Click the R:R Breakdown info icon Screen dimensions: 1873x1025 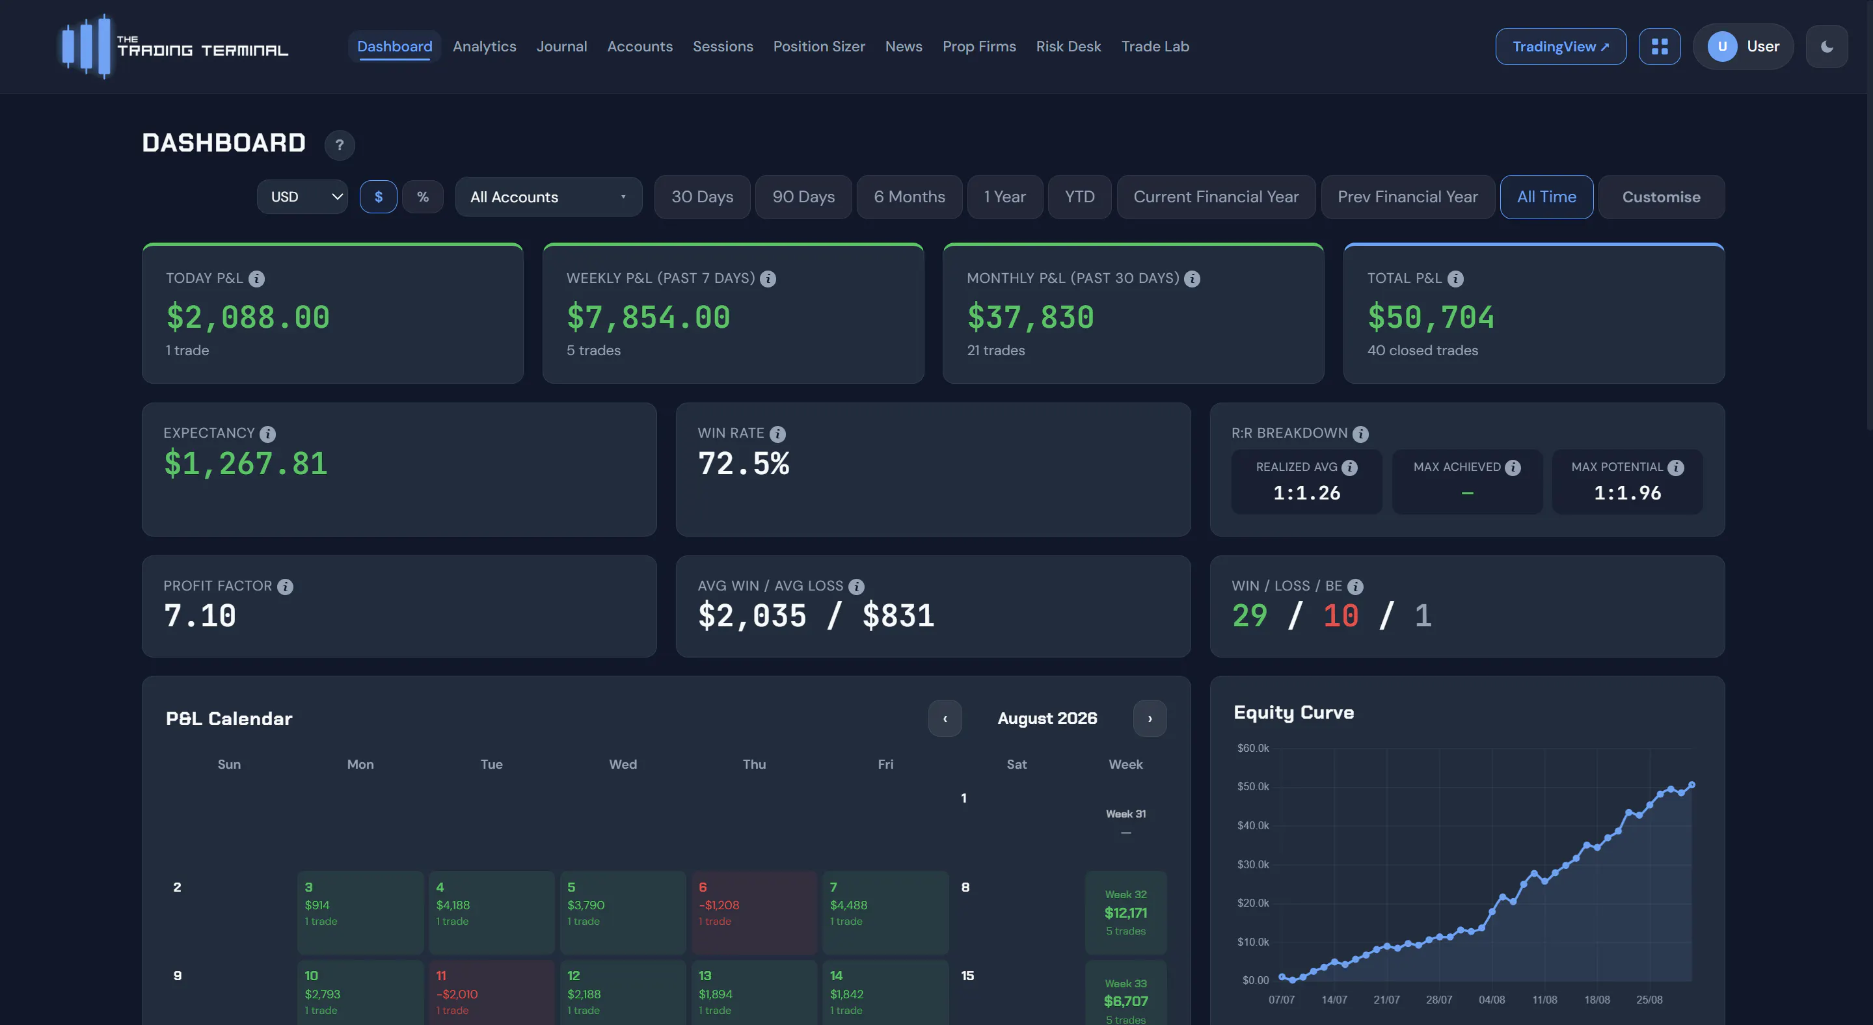tap(1360, 434)
